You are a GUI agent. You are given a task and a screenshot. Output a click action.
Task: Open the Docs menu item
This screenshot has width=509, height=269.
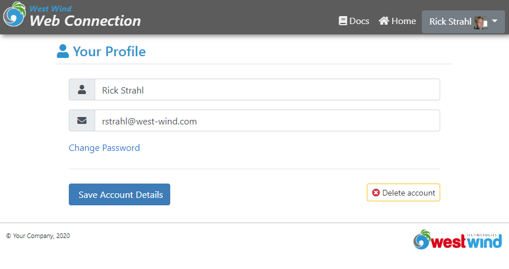tap(354, 21)
